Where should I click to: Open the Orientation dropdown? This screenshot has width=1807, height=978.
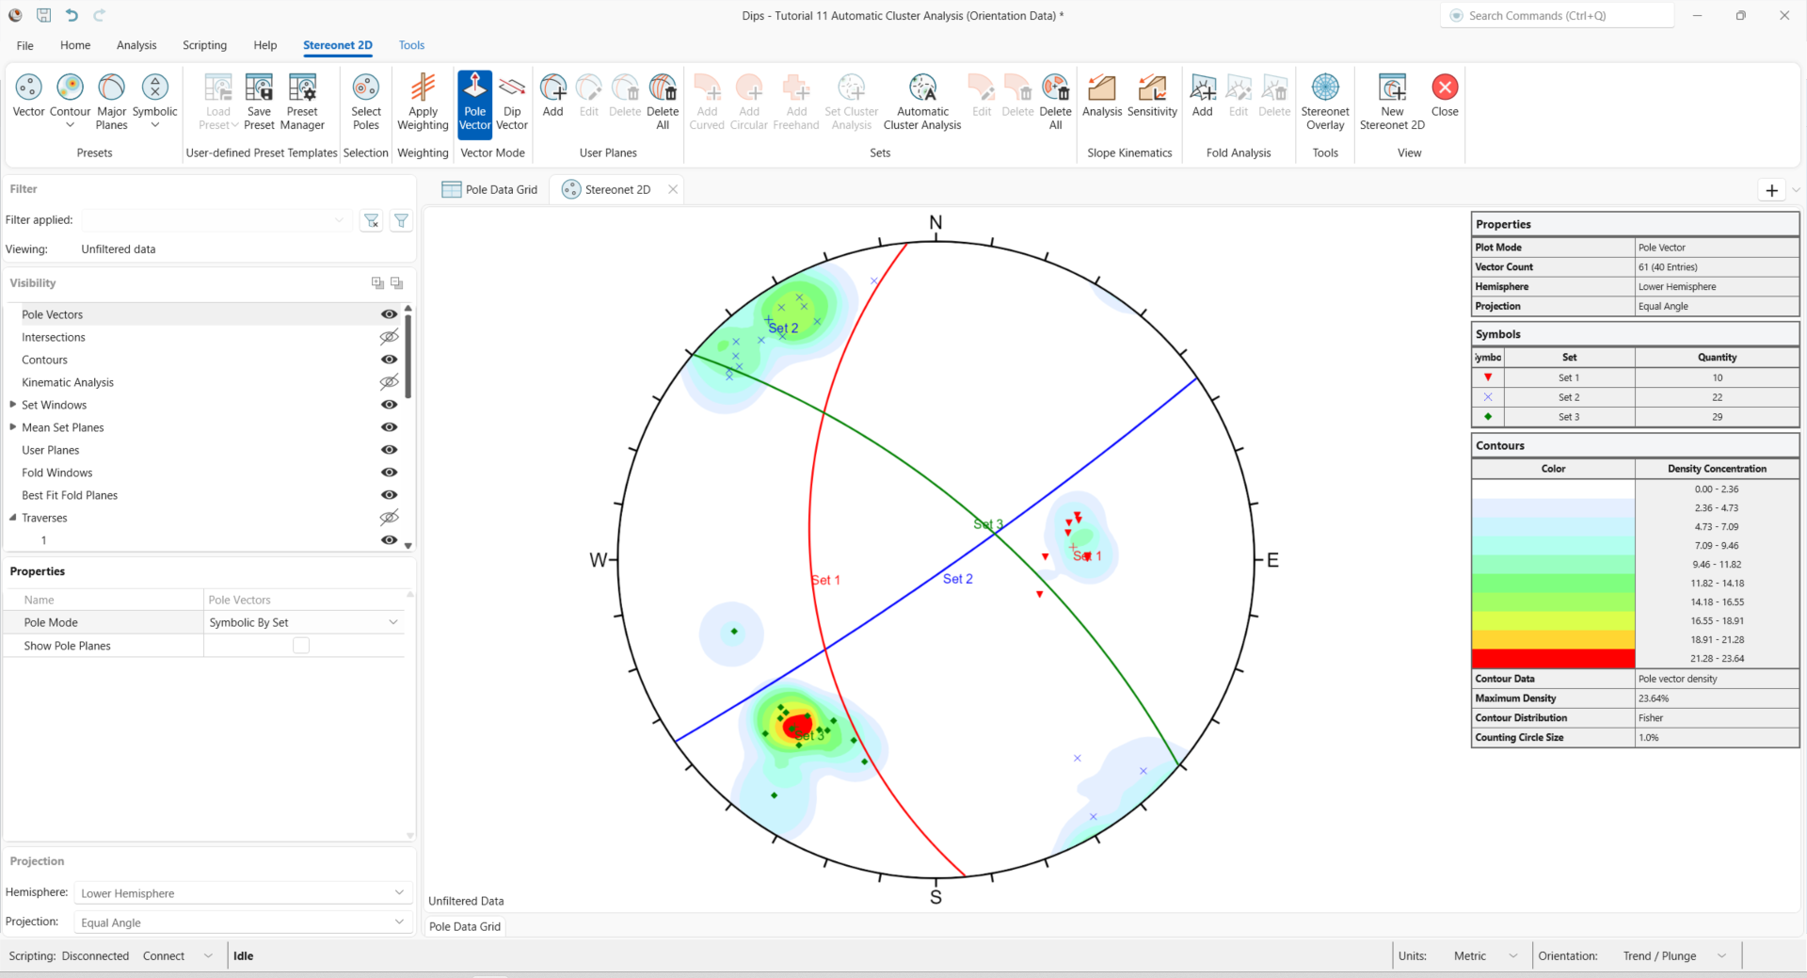coord(1674,955)
